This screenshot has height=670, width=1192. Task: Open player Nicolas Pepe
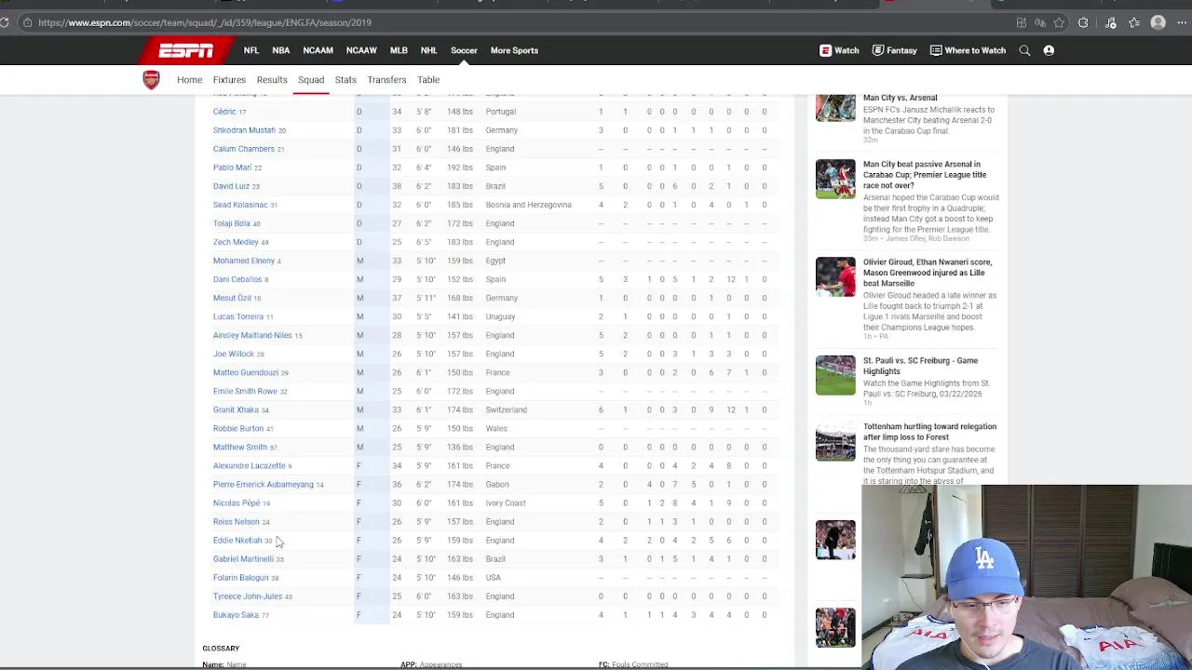click(237, 502)
